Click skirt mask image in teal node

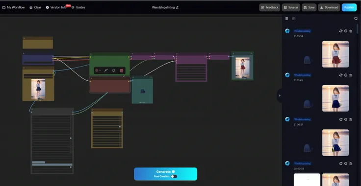coord(143,92)
